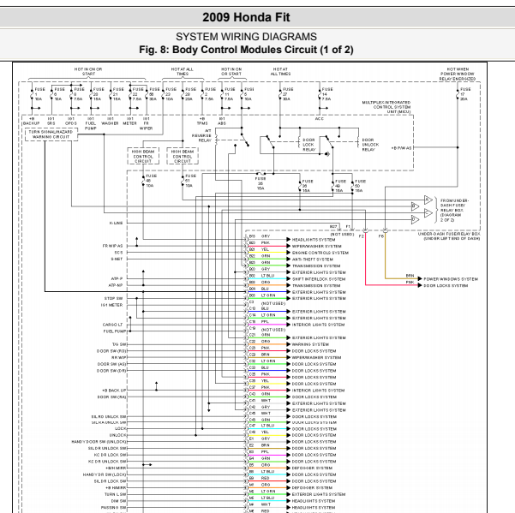Click the '+B P/W AS' label

(x=401, y=148)
